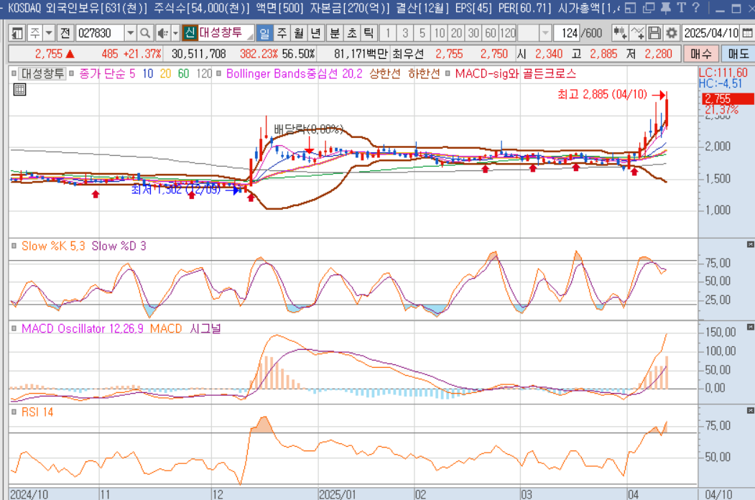Select the 주 weekly period toggle

click(x=282, y=33)
